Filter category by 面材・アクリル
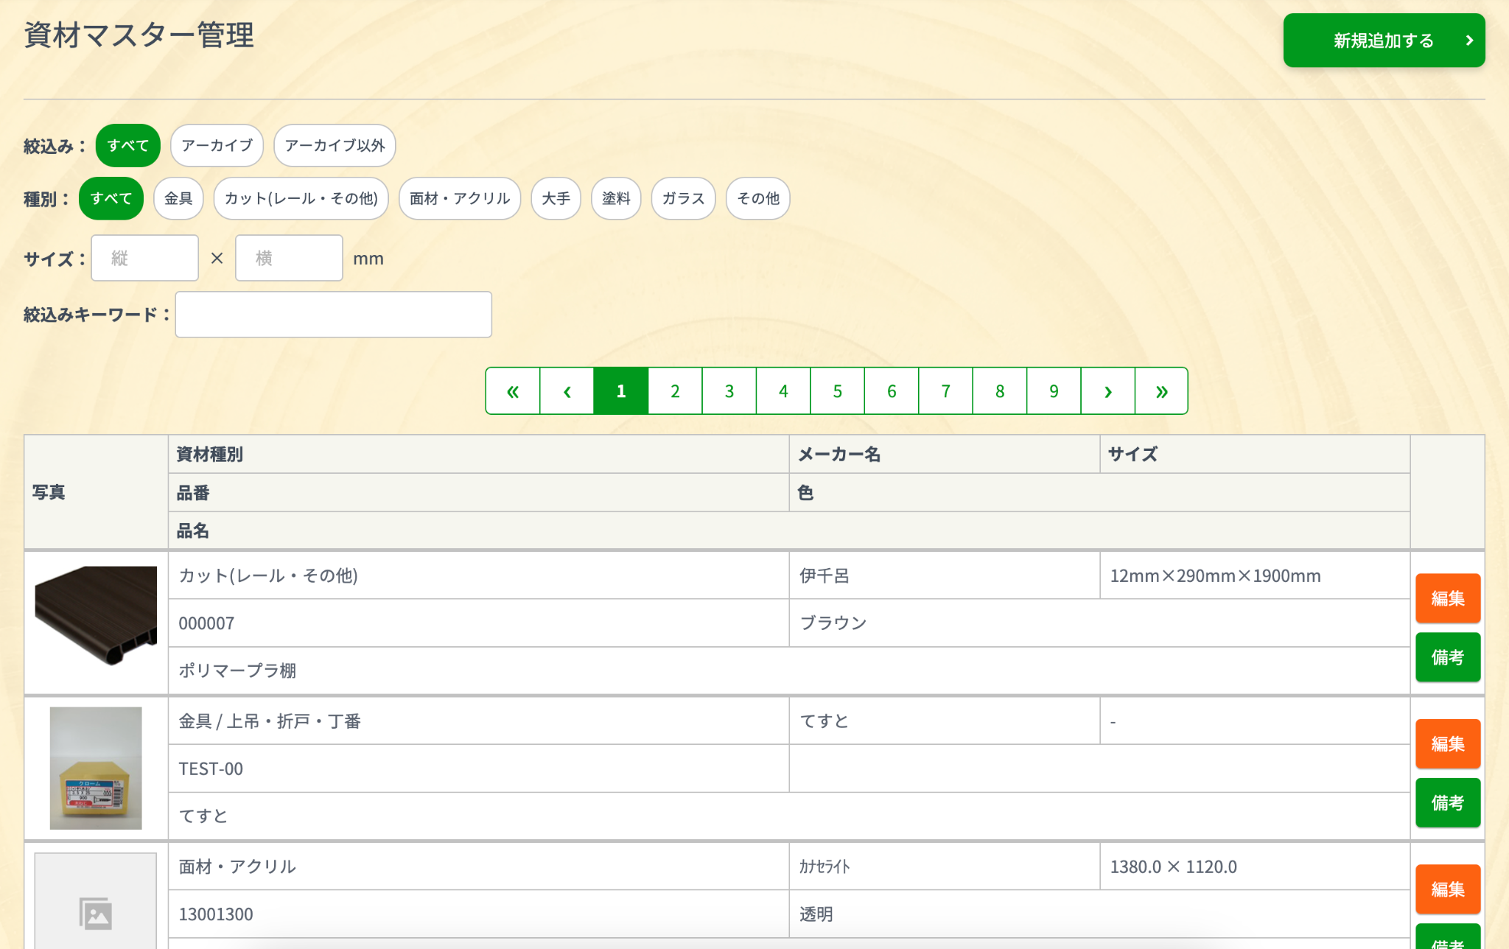The image size is (1509, 949). click(x=460, y=199)
